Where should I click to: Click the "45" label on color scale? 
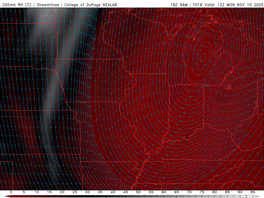click(126, 192)
